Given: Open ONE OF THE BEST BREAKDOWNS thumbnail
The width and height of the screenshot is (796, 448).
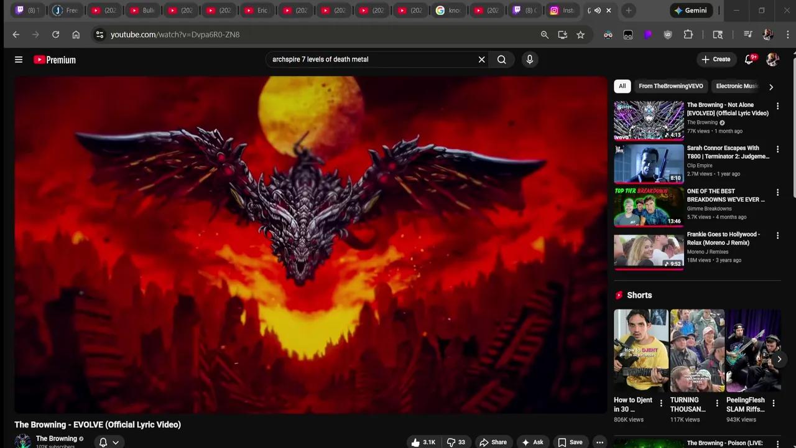Looking at the screenshot, I should 649,206.
